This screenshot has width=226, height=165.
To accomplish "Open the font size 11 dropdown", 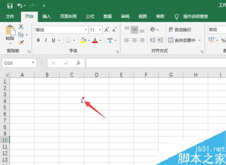I will pos(100,30).
